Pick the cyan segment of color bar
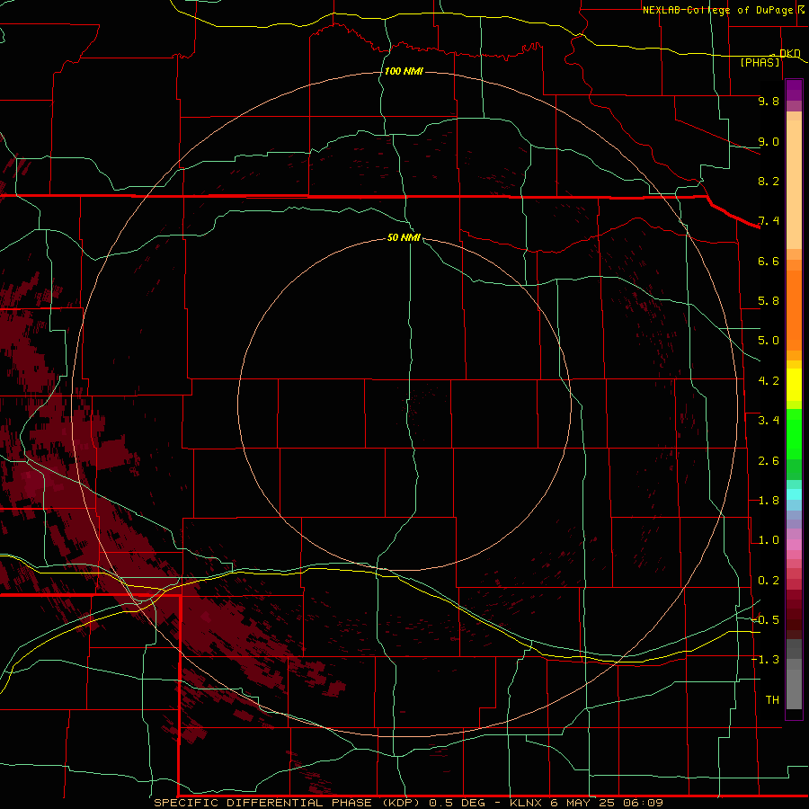809x809 pixels. pyautogui.click(x=794, y=493)
